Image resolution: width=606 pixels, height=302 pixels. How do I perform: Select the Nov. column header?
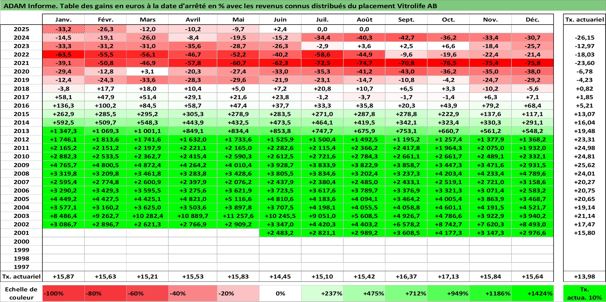tap(490, 19)
